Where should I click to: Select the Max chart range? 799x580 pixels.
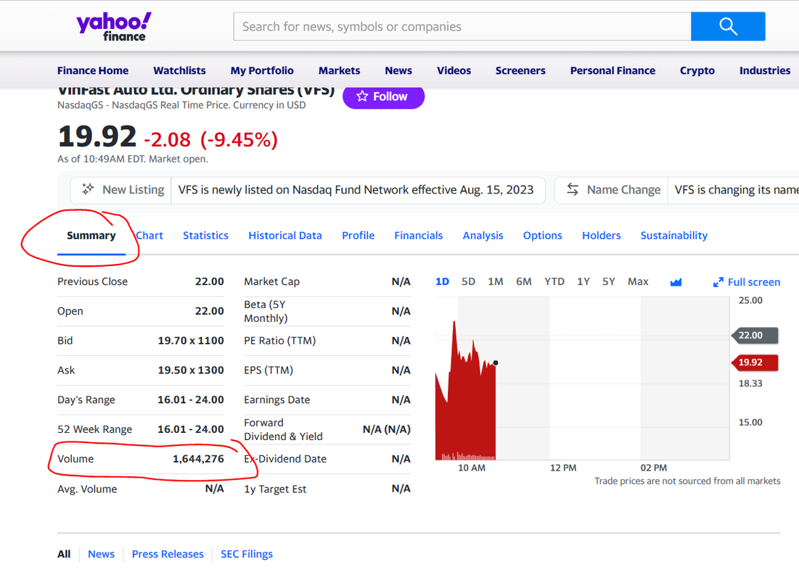point(637,281)
